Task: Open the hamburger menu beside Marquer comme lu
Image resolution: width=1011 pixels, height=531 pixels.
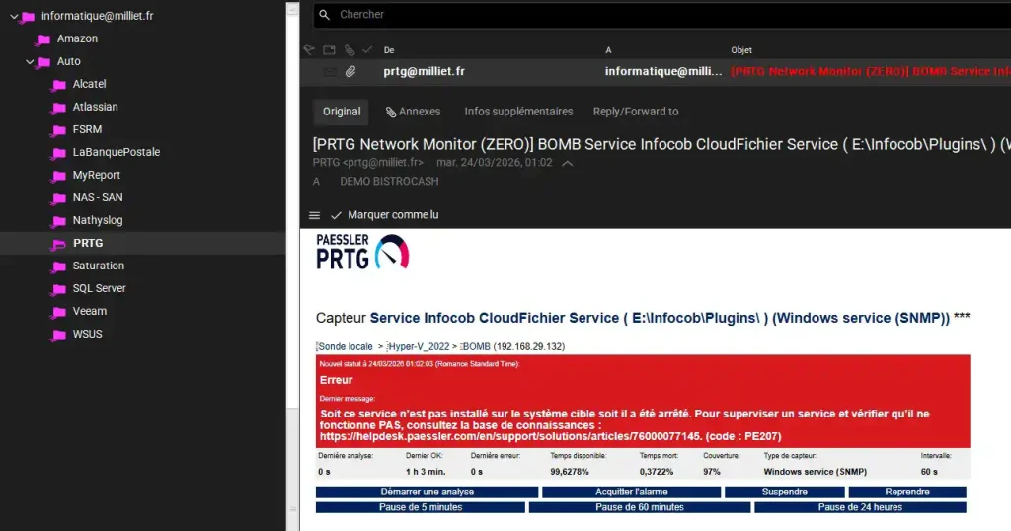Action: pyautogui.click(x=314, y=215)
